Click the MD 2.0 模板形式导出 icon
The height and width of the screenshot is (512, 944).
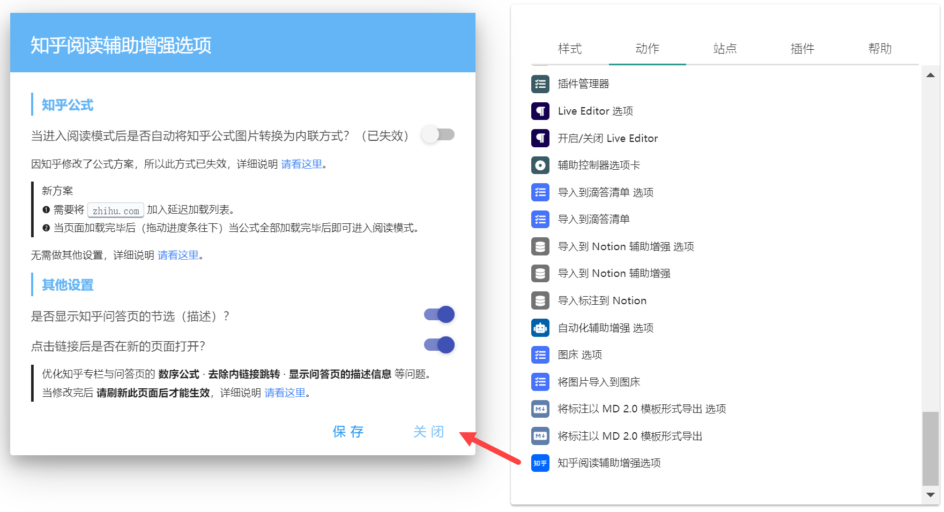pyautogui.click(x=540, y=436)
